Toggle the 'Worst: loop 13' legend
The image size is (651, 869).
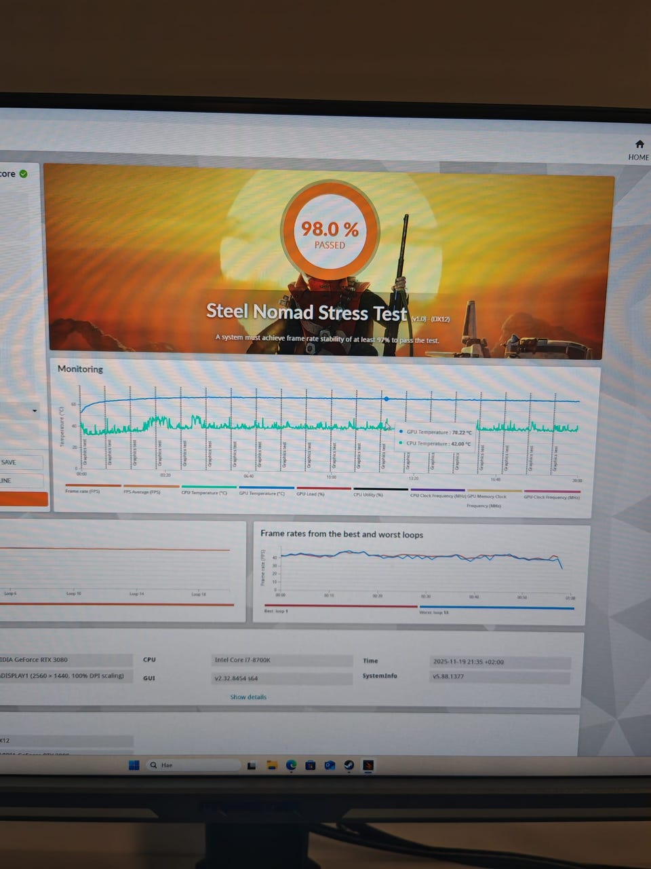434,612
